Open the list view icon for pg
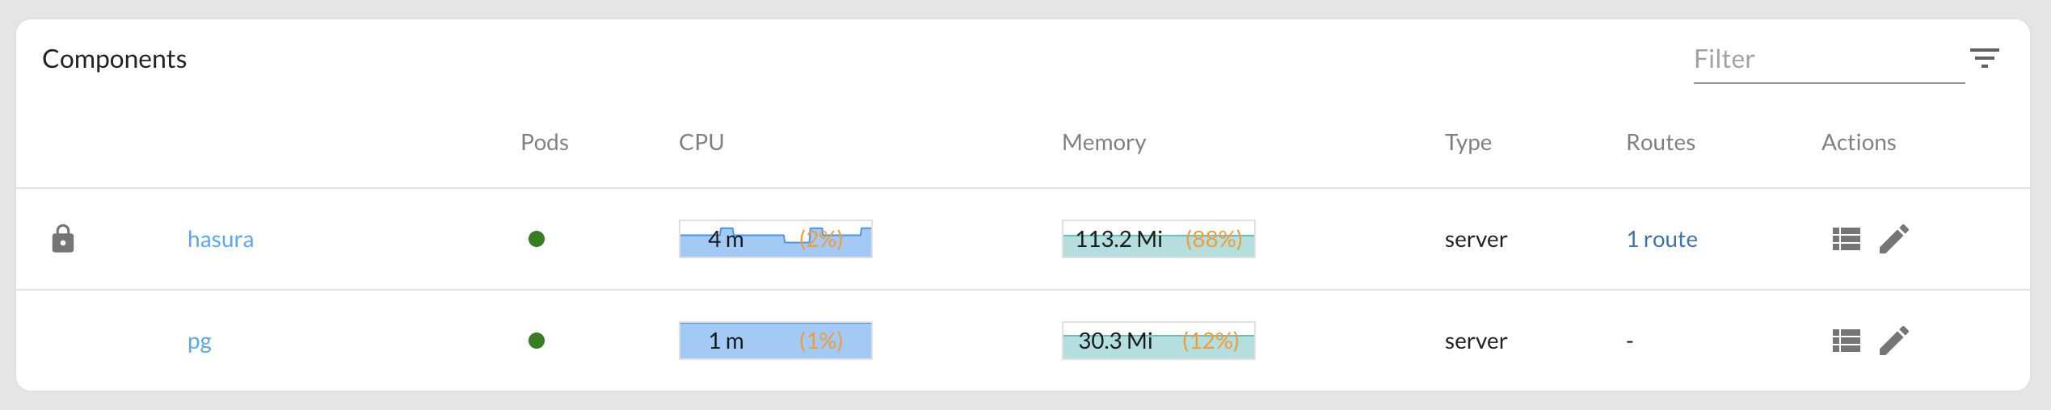2051x410 pixels. pos(1847,341)
